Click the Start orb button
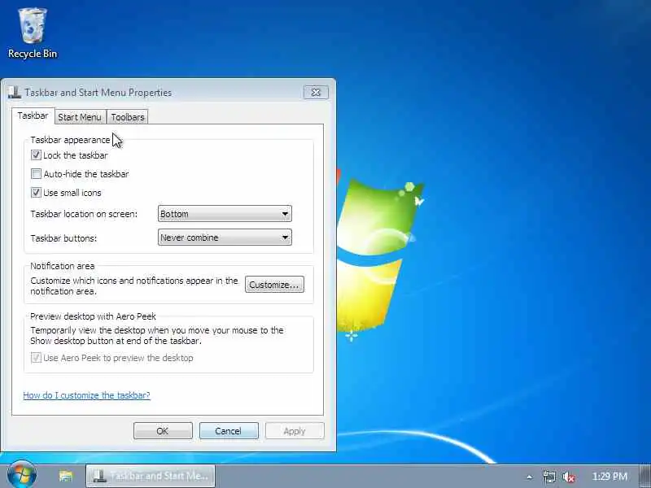This screenshot has height=488, width=651. point(22,475)
